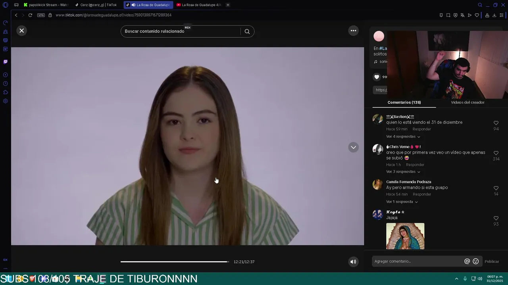The width and height of the screenshot is (508, 285).
Task: Insert a mention with the @ icon
Action: click(467, 261)
